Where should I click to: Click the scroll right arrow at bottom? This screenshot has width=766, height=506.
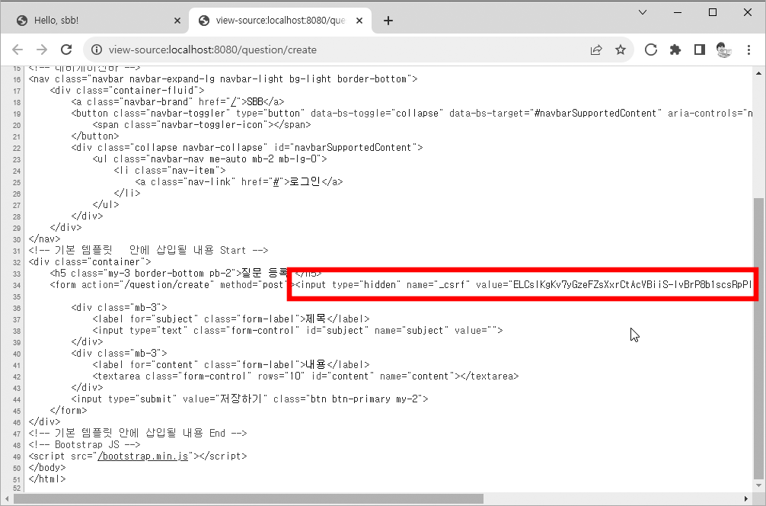(x=746, y=498)
